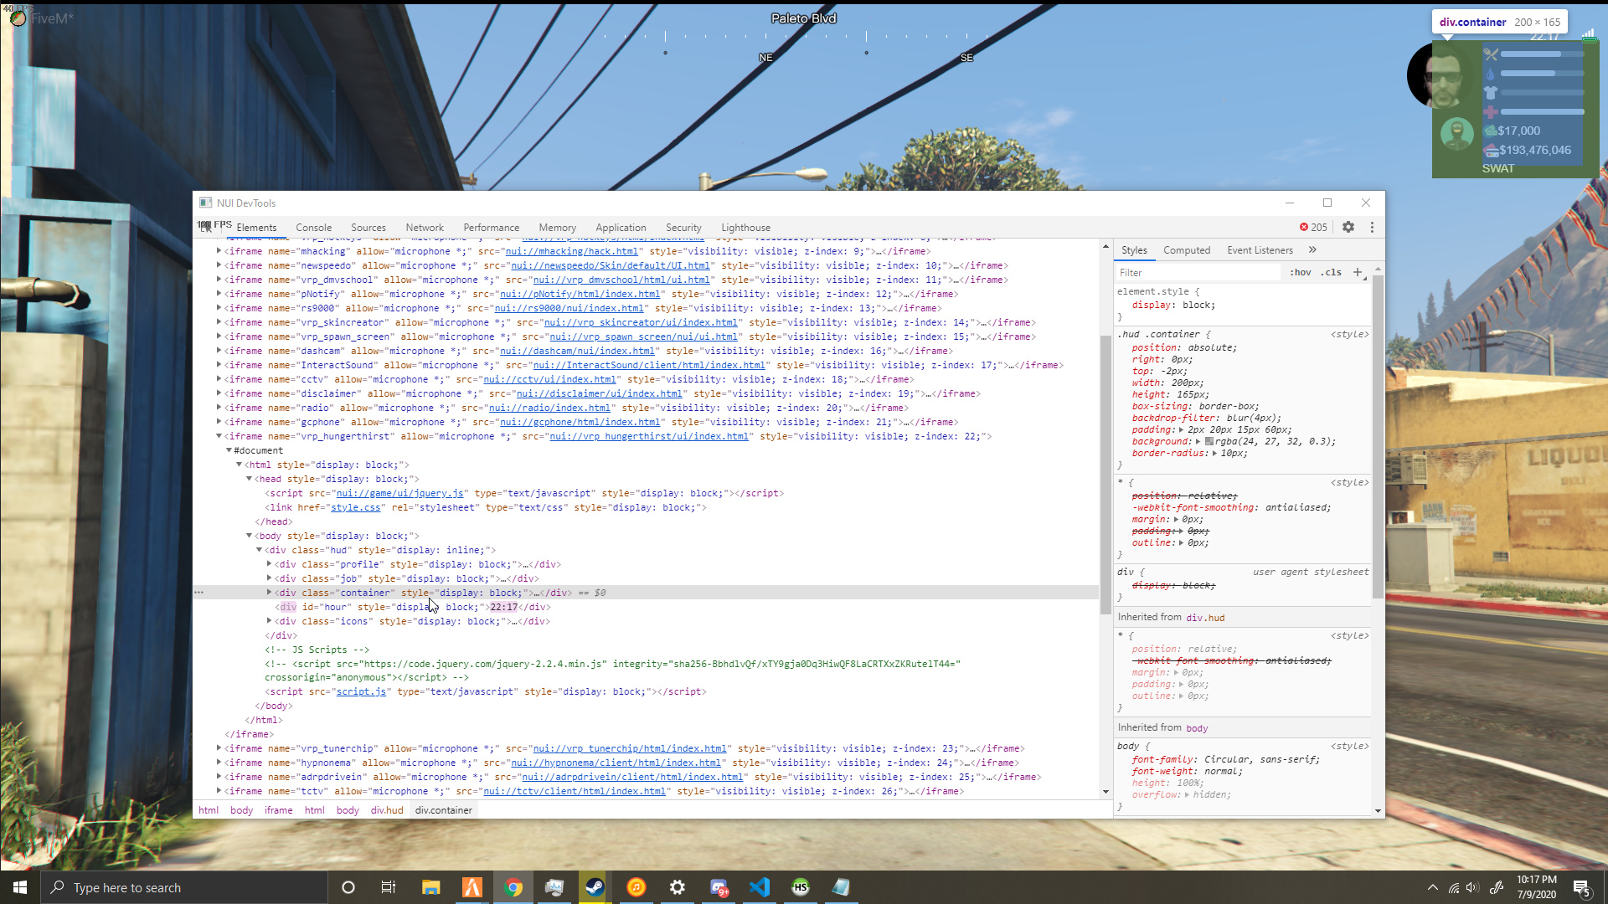Expand the background property value arrow
This screenshot has width=1608, height=904.
click(x=1197, y=441)
